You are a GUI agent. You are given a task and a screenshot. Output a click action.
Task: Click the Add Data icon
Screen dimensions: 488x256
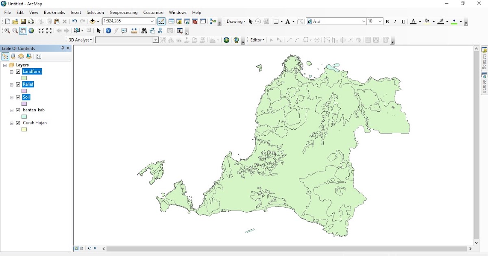pyautogui.click(x=93, y=21)
